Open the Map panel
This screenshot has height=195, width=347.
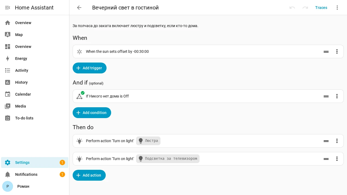[35, 35]
